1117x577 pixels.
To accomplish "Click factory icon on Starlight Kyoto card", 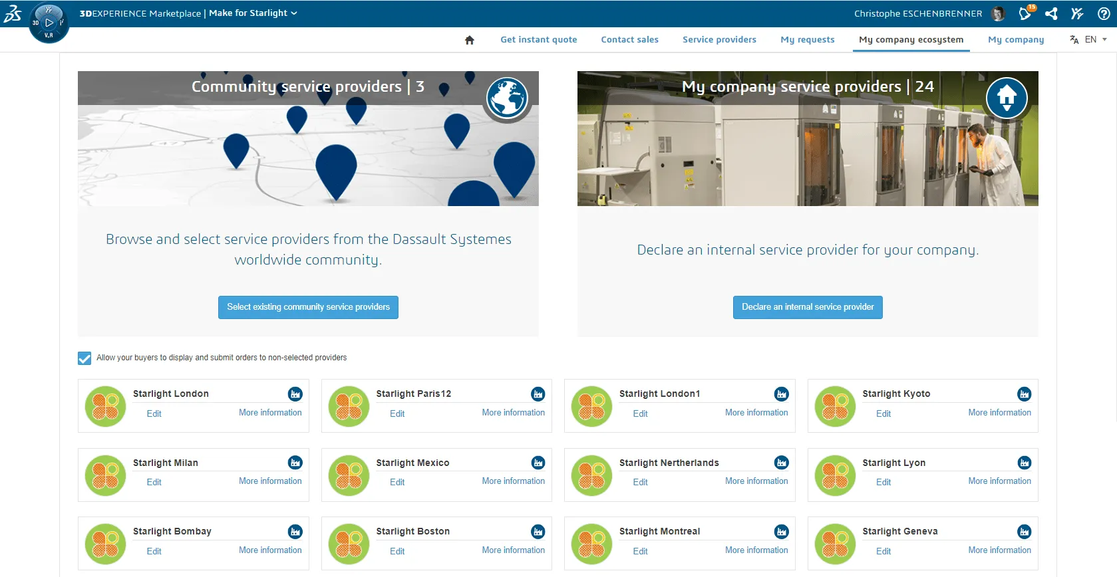I will pos(1025,394).
